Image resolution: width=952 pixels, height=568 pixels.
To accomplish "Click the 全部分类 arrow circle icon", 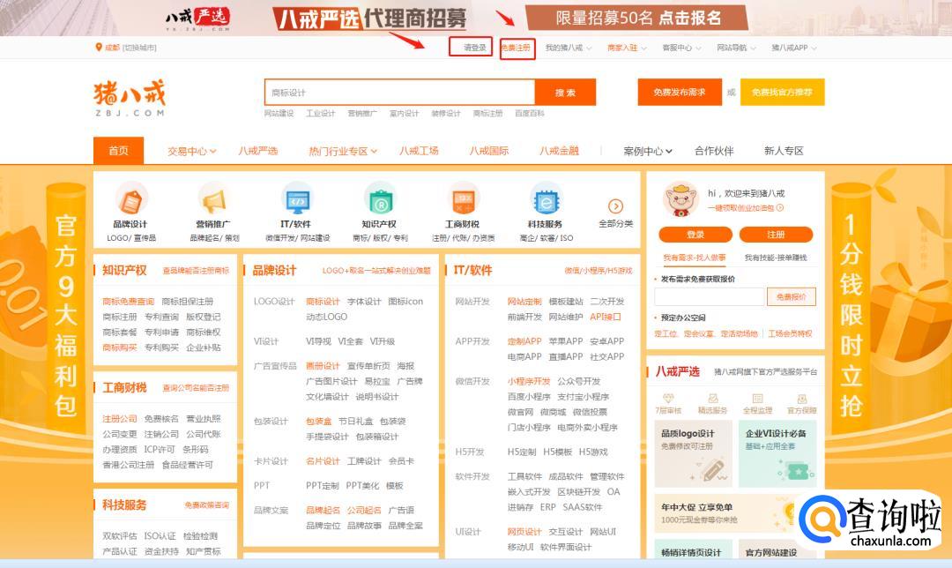I will click(x=615, y=206).
